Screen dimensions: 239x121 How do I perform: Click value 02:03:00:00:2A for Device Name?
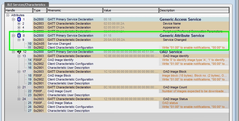114,23
